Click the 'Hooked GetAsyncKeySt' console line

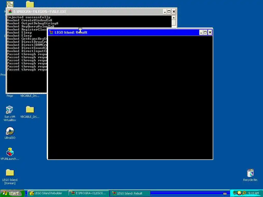(27, 39)
